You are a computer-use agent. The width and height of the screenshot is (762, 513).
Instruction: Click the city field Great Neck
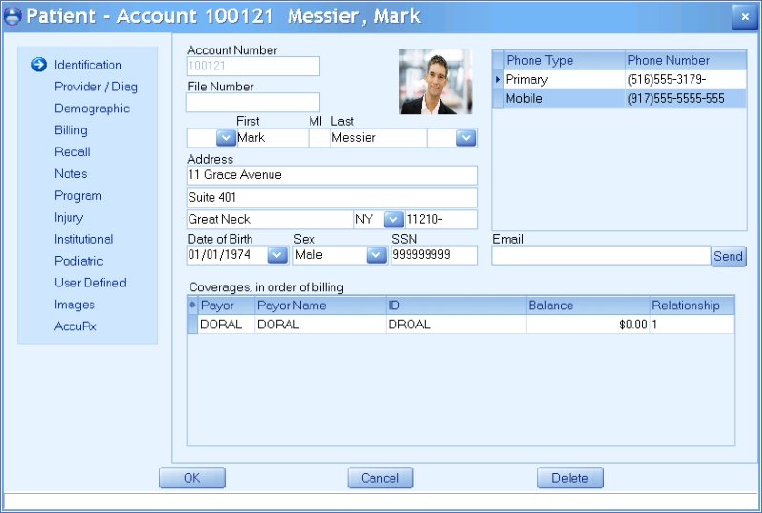click(271, 220)
